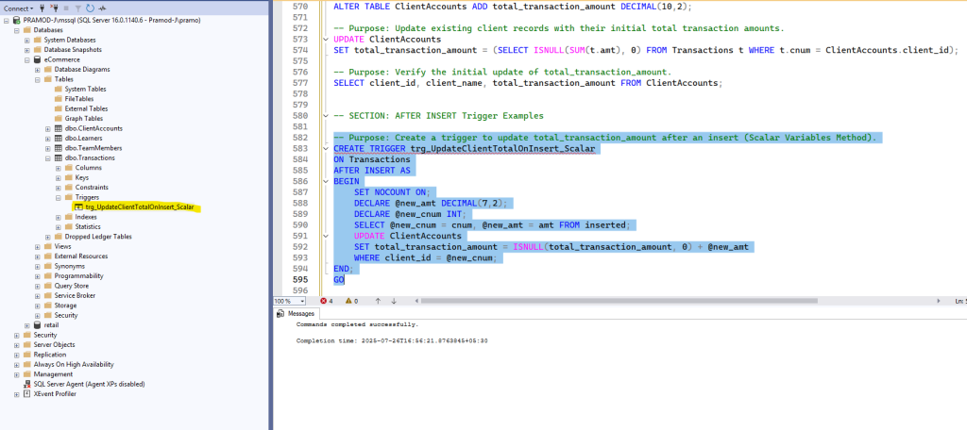This screenshot has width=967, height=430.
Task: Collapse the BEGIN block at line 586
Action: pos(326,182)
